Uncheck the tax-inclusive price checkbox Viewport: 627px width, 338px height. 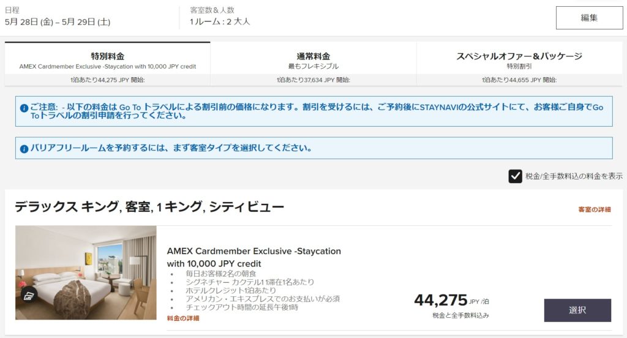(x=515, y=176)
